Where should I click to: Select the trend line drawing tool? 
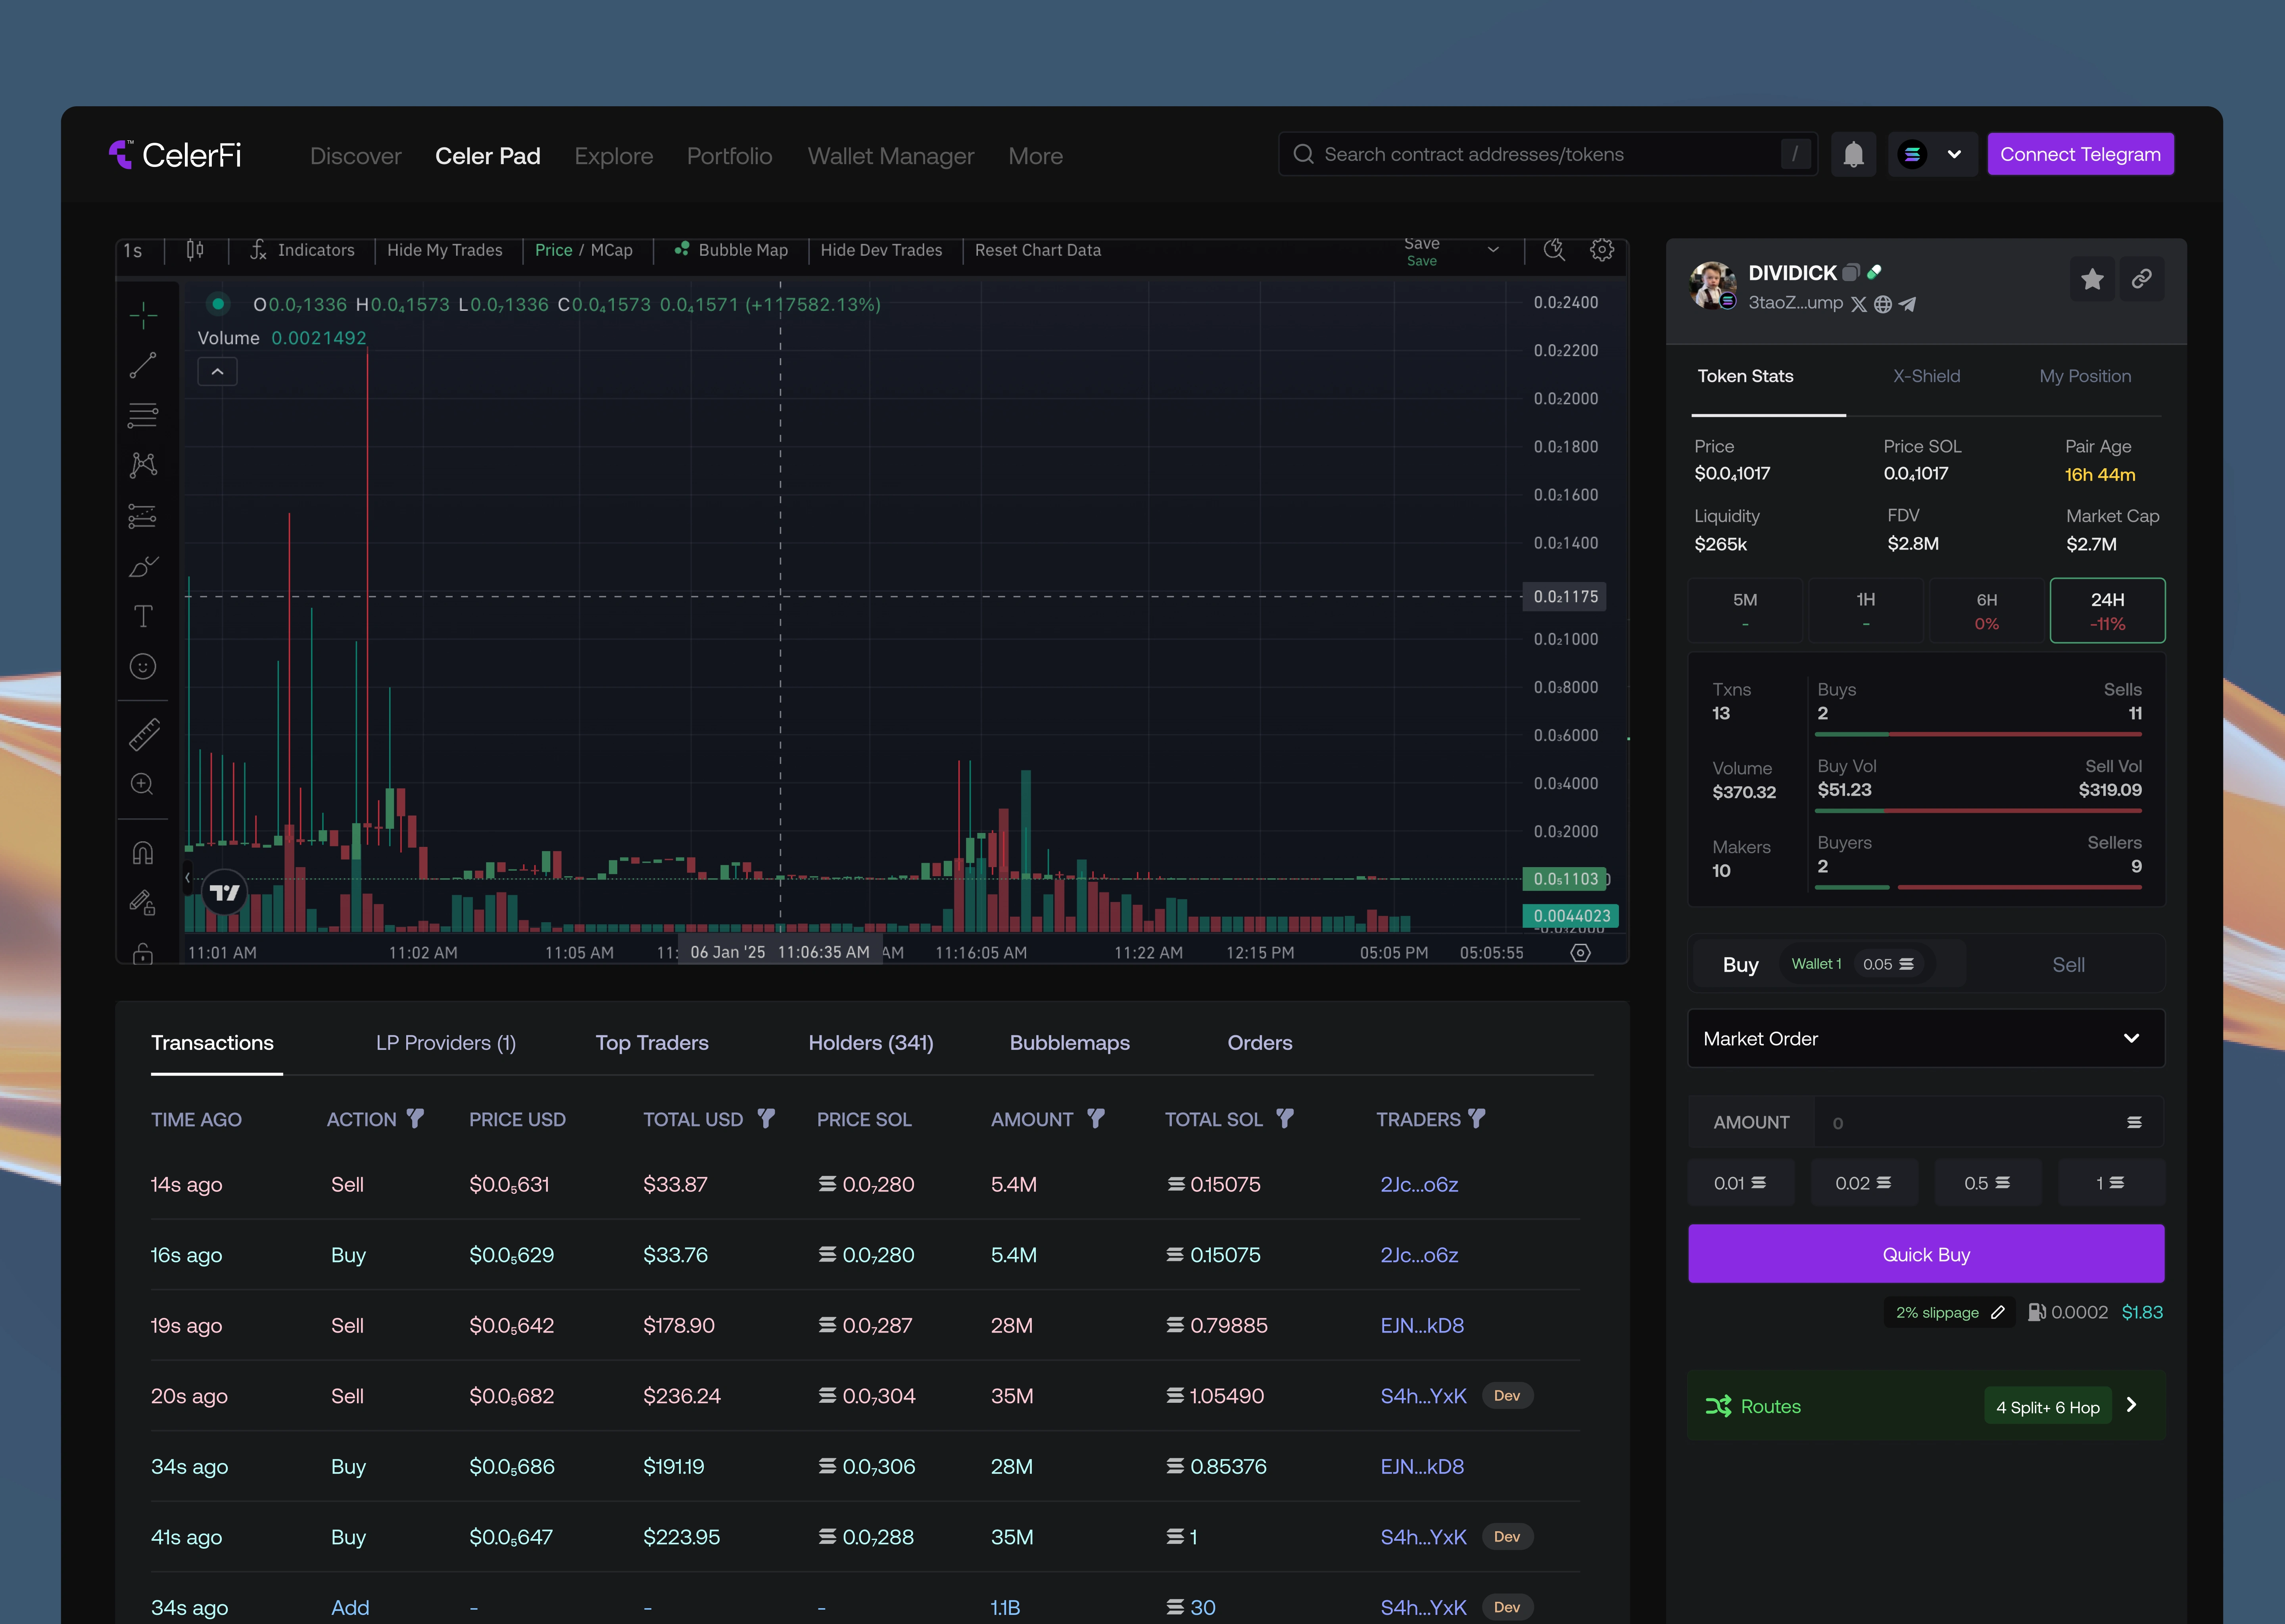tap(143, 365)
